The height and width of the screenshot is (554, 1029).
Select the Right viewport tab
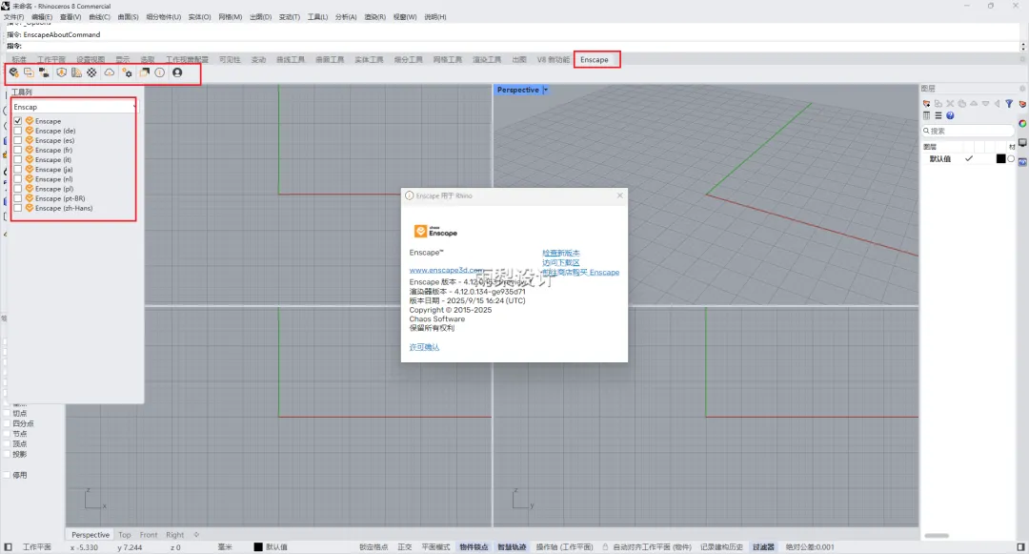point(175,535)
